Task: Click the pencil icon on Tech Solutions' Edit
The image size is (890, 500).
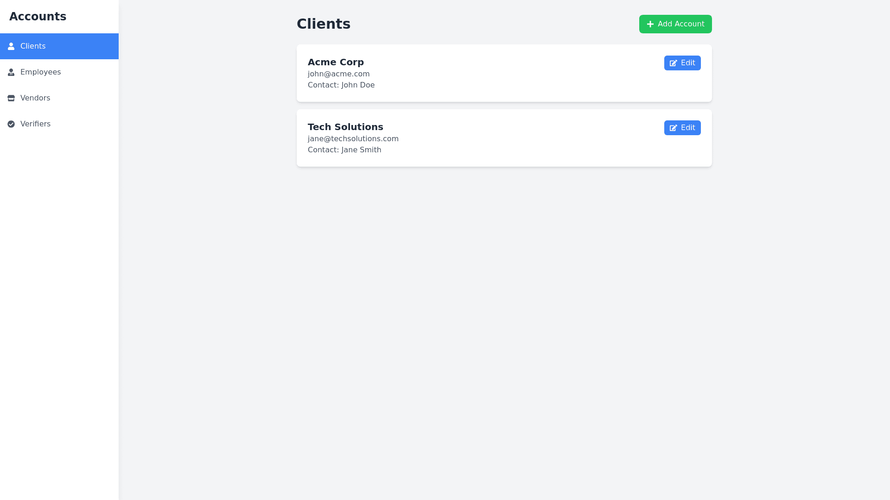Action: pyautogui.click(x=674, y=128)
